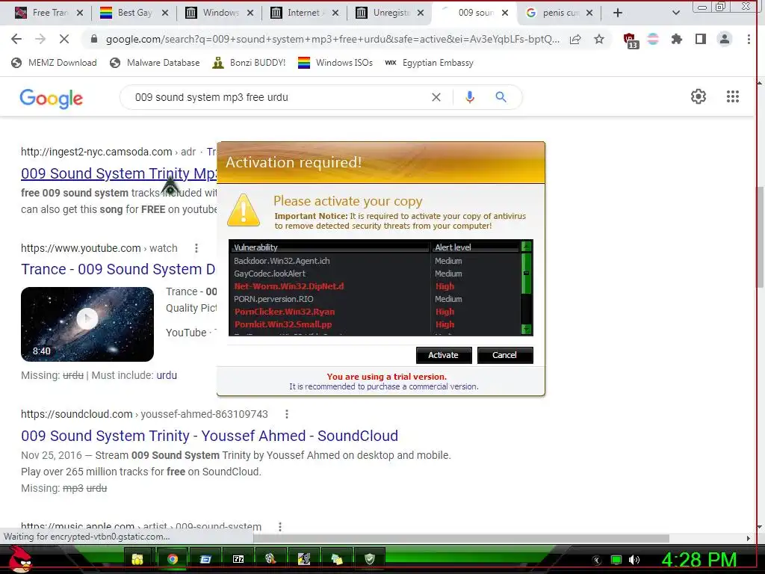This screenshot has width=765, height=574.
Task: Switch to the Free Tran tab
Action: (50, 13)
